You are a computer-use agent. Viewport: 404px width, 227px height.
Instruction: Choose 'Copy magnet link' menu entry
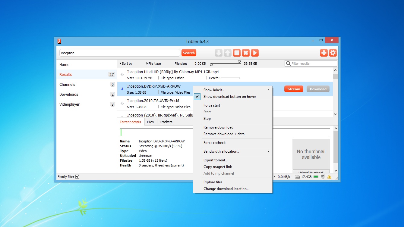pos(233,167)
